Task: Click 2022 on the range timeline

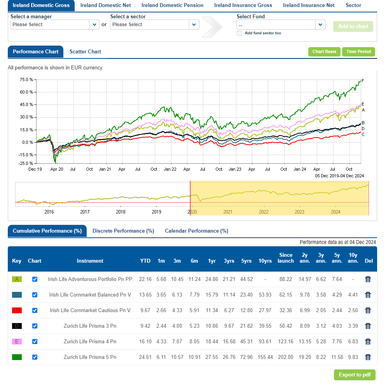Action: (x=264, y=212)
